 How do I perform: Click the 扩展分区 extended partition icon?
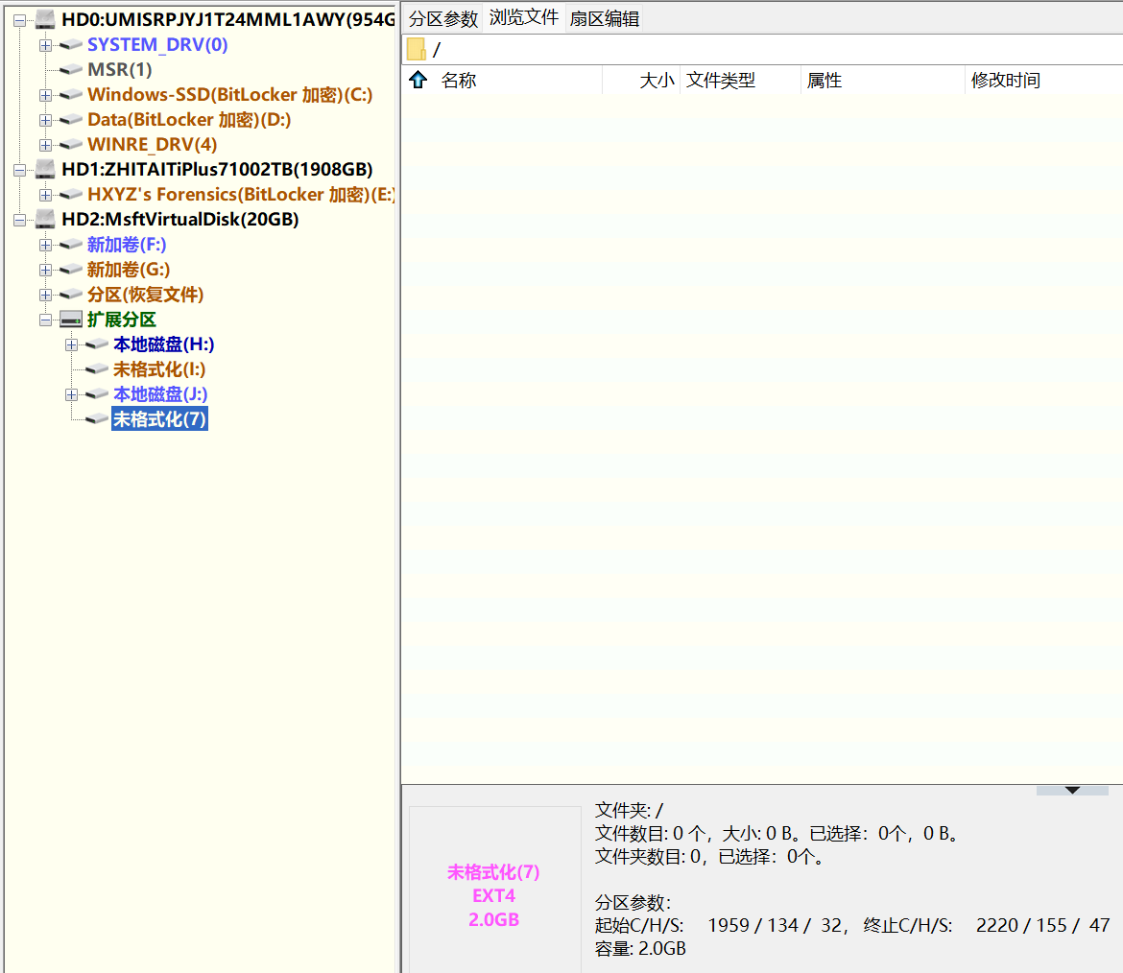(x=71, y=320)
